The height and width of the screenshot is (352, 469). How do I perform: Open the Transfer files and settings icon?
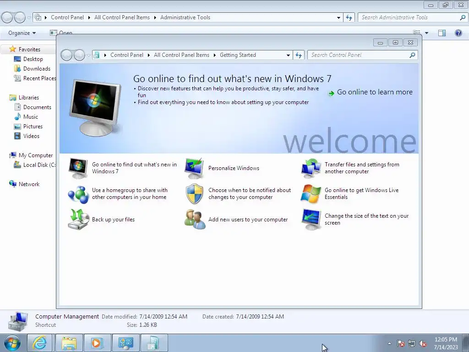click(311, 168)
